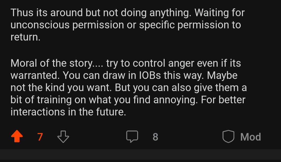Open comments via the speech bubble icon

coord(132,137)
